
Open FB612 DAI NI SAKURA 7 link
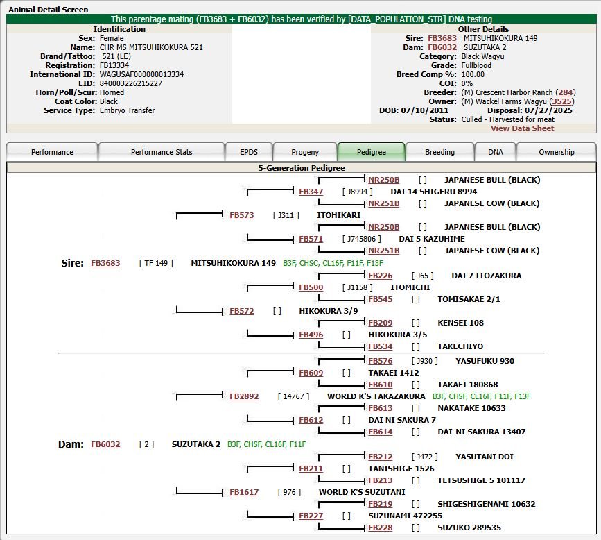coord(311,420)
